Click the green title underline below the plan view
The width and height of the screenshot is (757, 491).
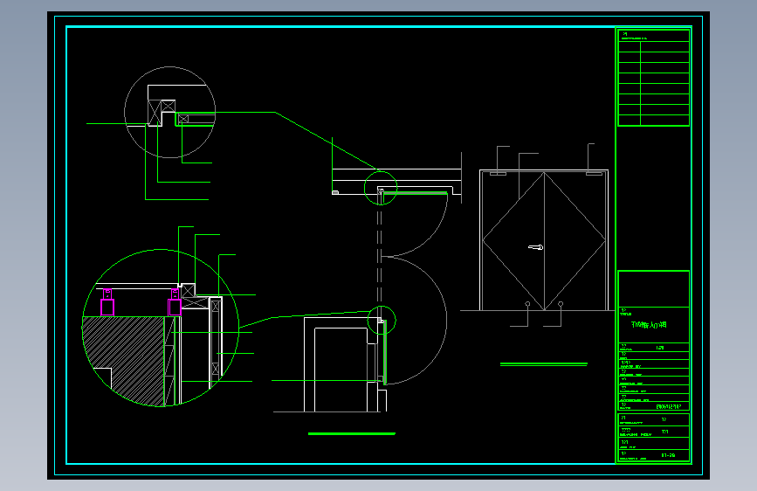pyautogui.click(x=352, y=433)
